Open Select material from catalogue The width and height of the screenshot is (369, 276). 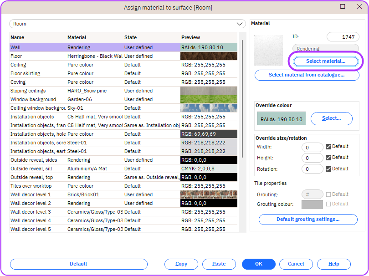pyautogui.click(x=306, y=75)
